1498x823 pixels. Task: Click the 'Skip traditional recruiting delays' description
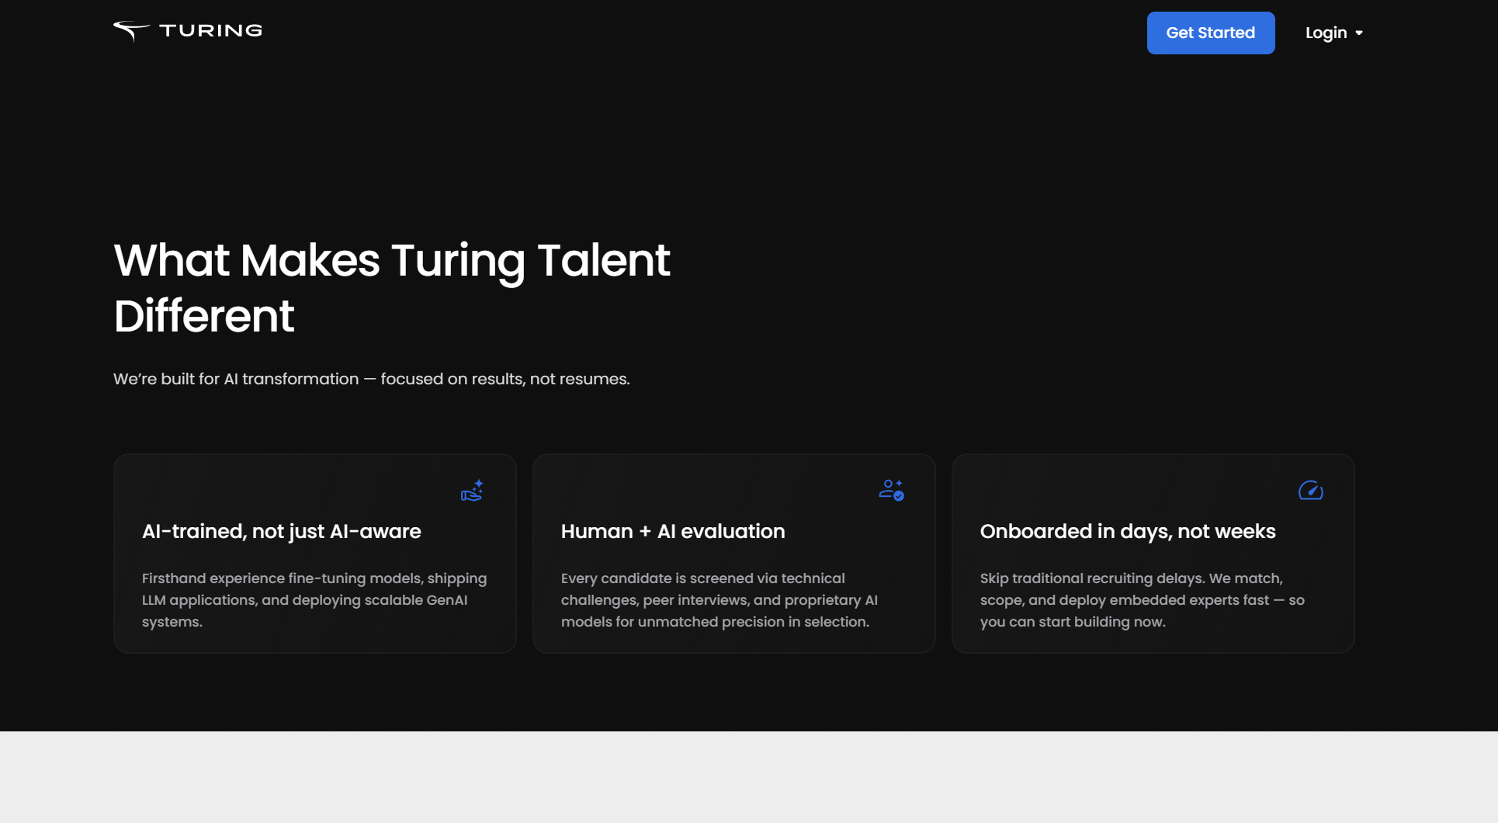pos(1143,600)
